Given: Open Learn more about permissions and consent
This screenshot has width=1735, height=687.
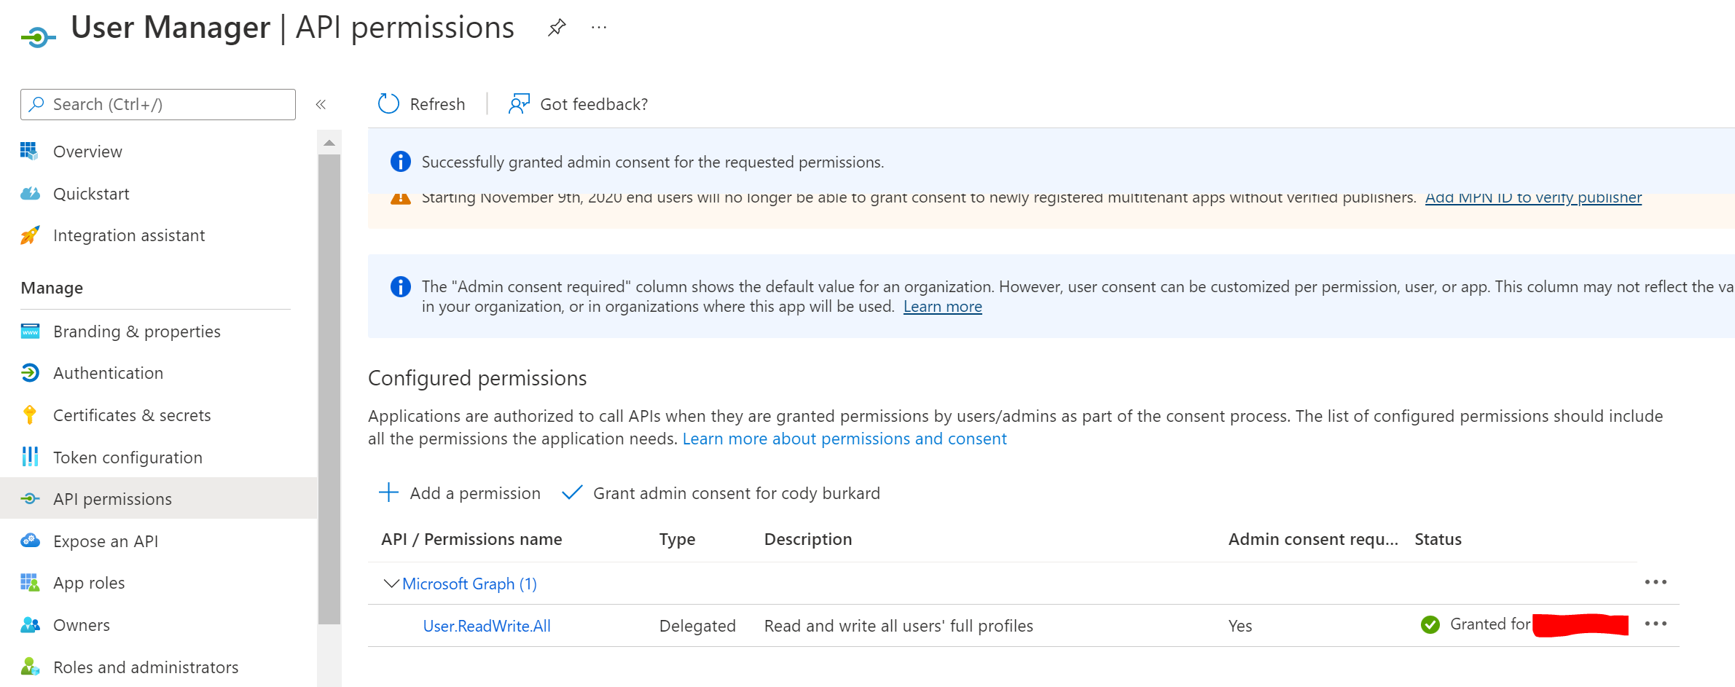Looking at the screenshot, I should [x=845, y=439].
